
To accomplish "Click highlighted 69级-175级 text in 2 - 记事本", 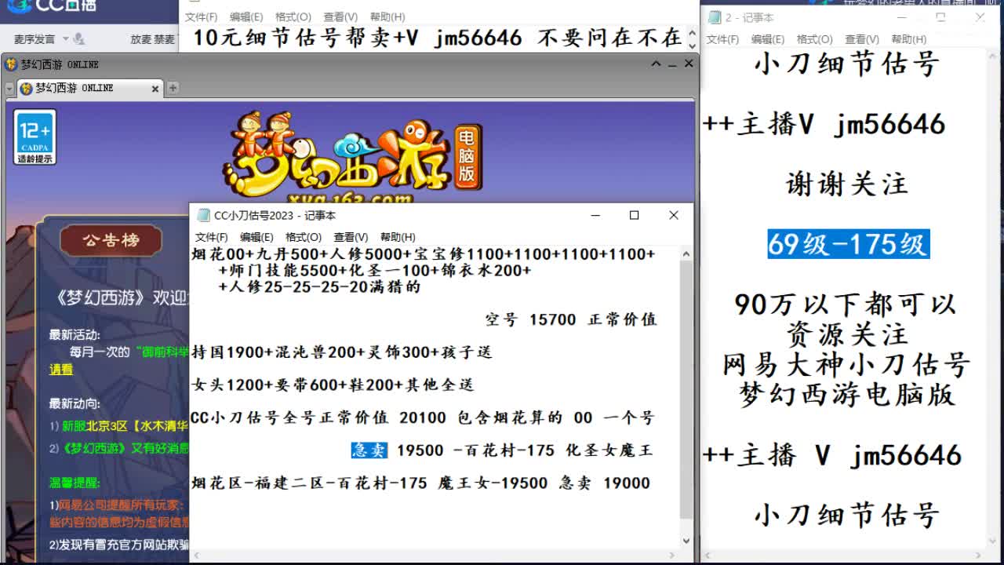I will click(x=848, y=244).
